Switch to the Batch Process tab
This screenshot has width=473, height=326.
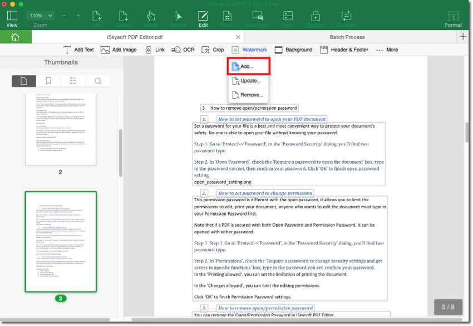tap(346, 37)
